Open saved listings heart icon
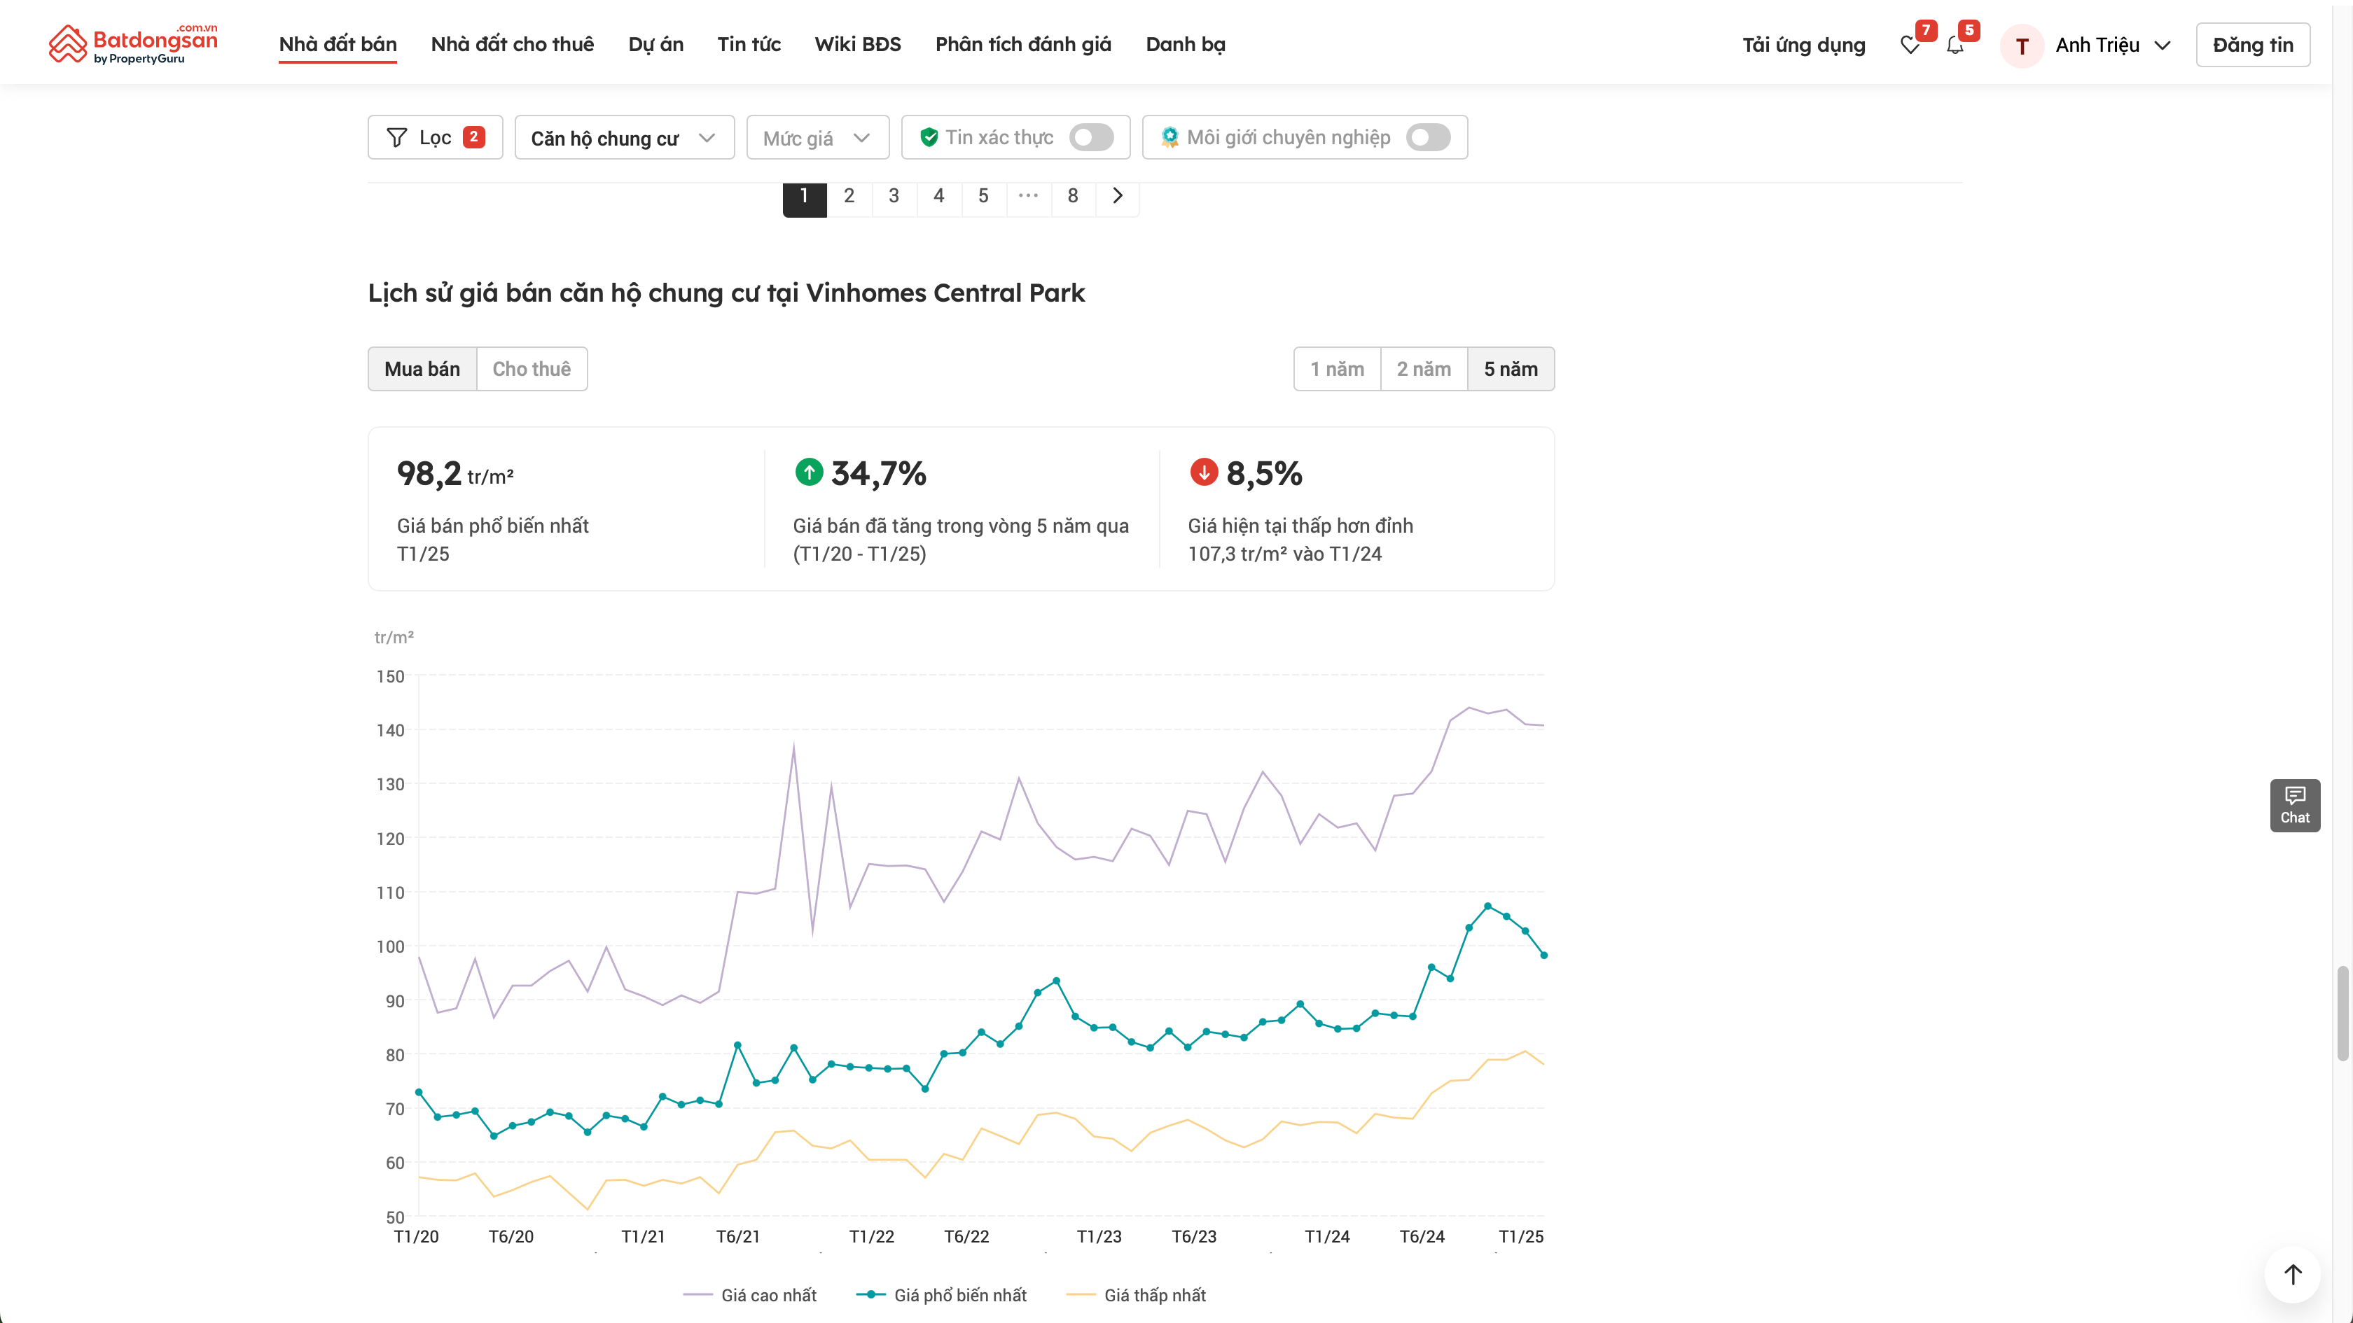This screenshot has height=1323, width=2353. tap(1909, 45)
